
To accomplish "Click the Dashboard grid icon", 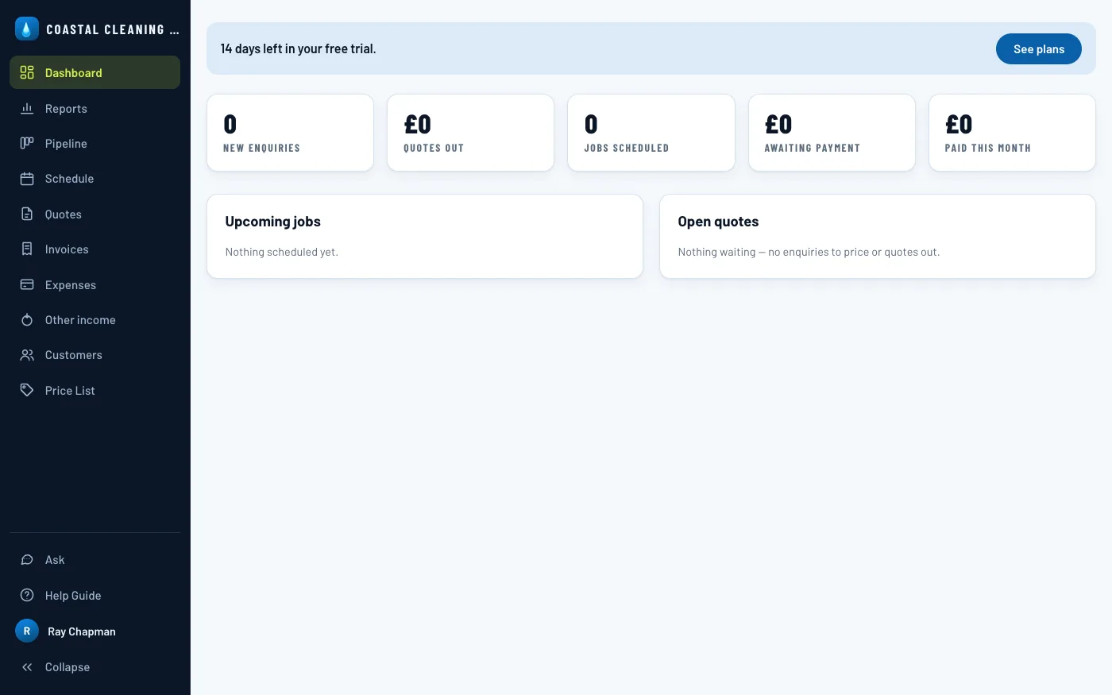I will point(27,73).
